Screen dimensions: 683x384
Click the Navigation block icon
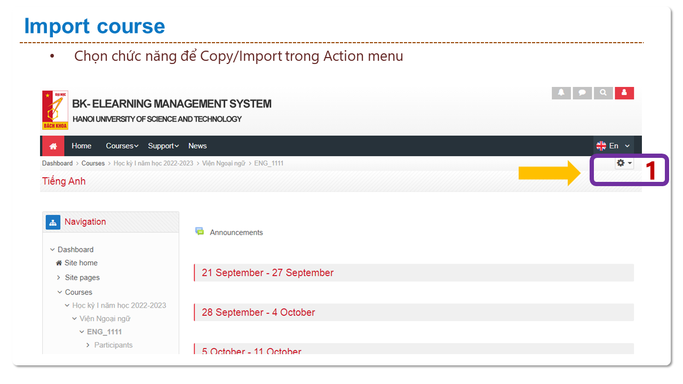(53, 222)
